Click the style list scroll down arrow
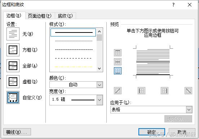 click(99, 69)
